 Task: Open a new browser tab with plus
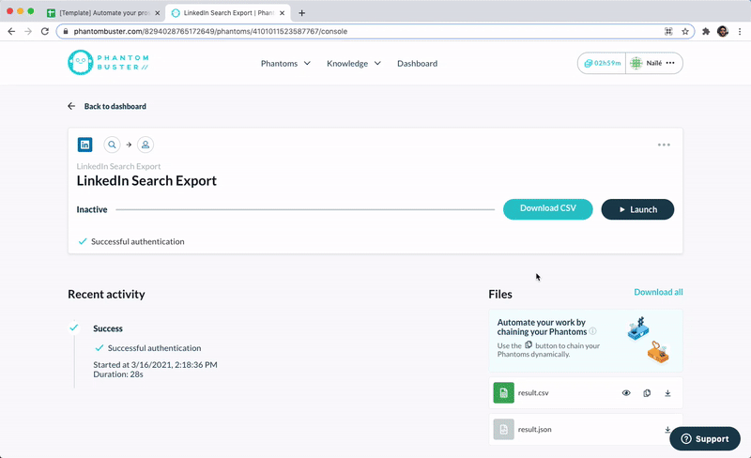click(301, 13)
